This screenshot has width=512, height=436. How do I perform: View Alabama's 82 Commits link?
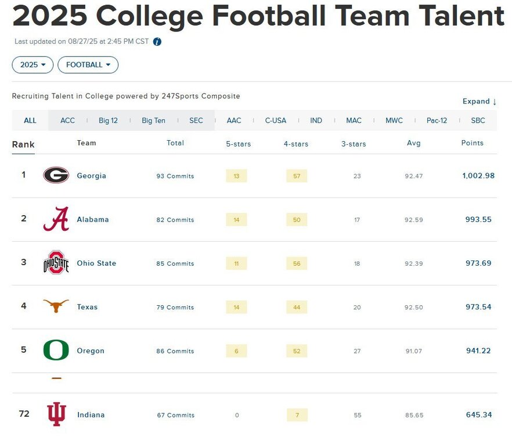pyautogui.click(x=175, y=220)
